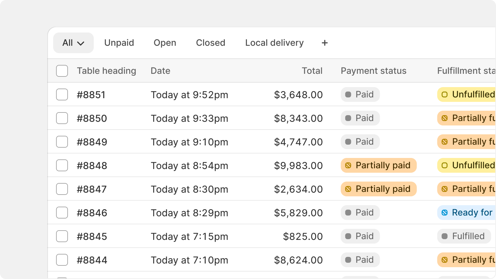The width and height of the screenshot is (496, 279).
Task: Select the date Today at 9:10pm
Action: [189, 142]
